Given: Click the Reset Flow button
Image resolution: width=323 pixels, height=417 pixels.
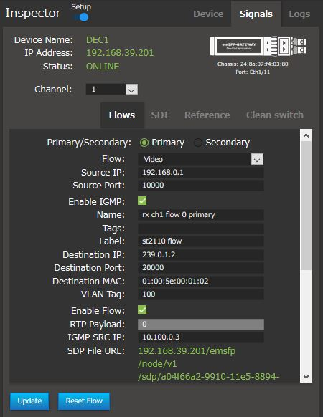Looking at the screenshot, I should 84,401.
